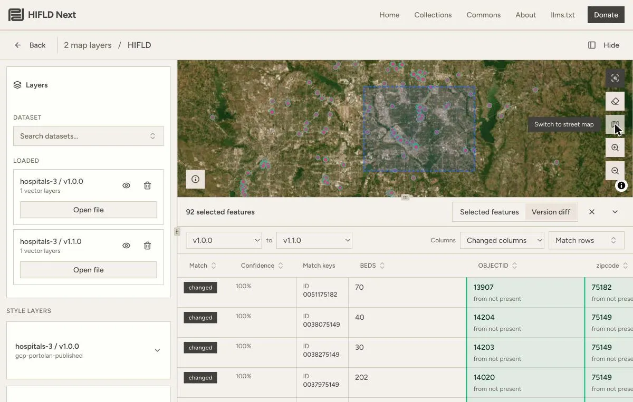The height and width of the screenshot is (402, 633).
Task: Click the Layers stack icon
Action: point(17,85)
